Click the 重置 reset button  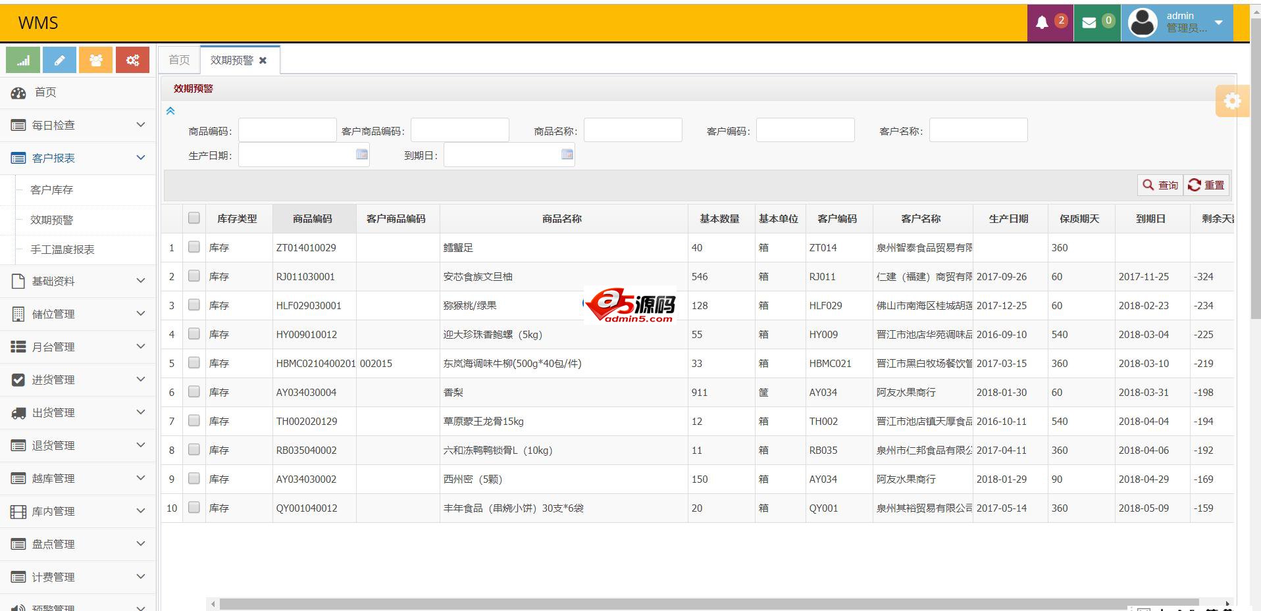[1206, 185]
